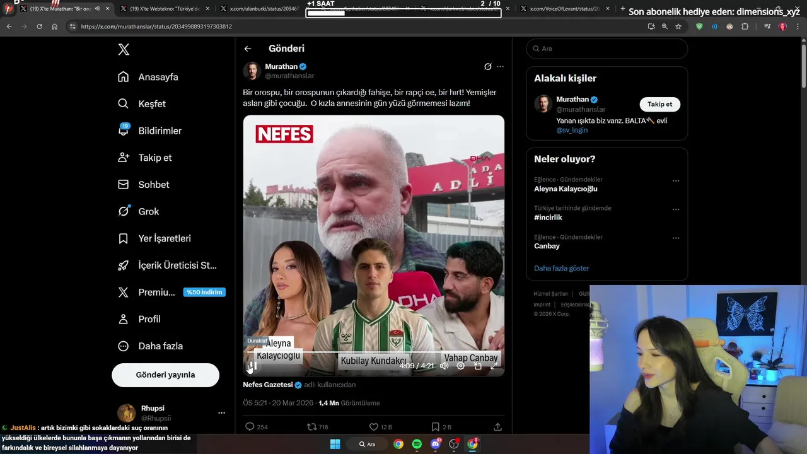Open the Daha fazla göster link
This screenshot has height=454, width=807.
point(561,268)
